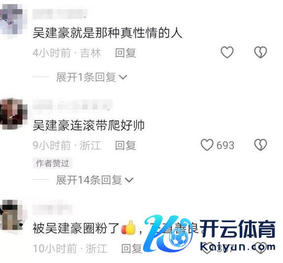Viewport: 283px width, 263px height.
Task: Open the Kaiyun soccer ball logo
Action: point(179,238)
